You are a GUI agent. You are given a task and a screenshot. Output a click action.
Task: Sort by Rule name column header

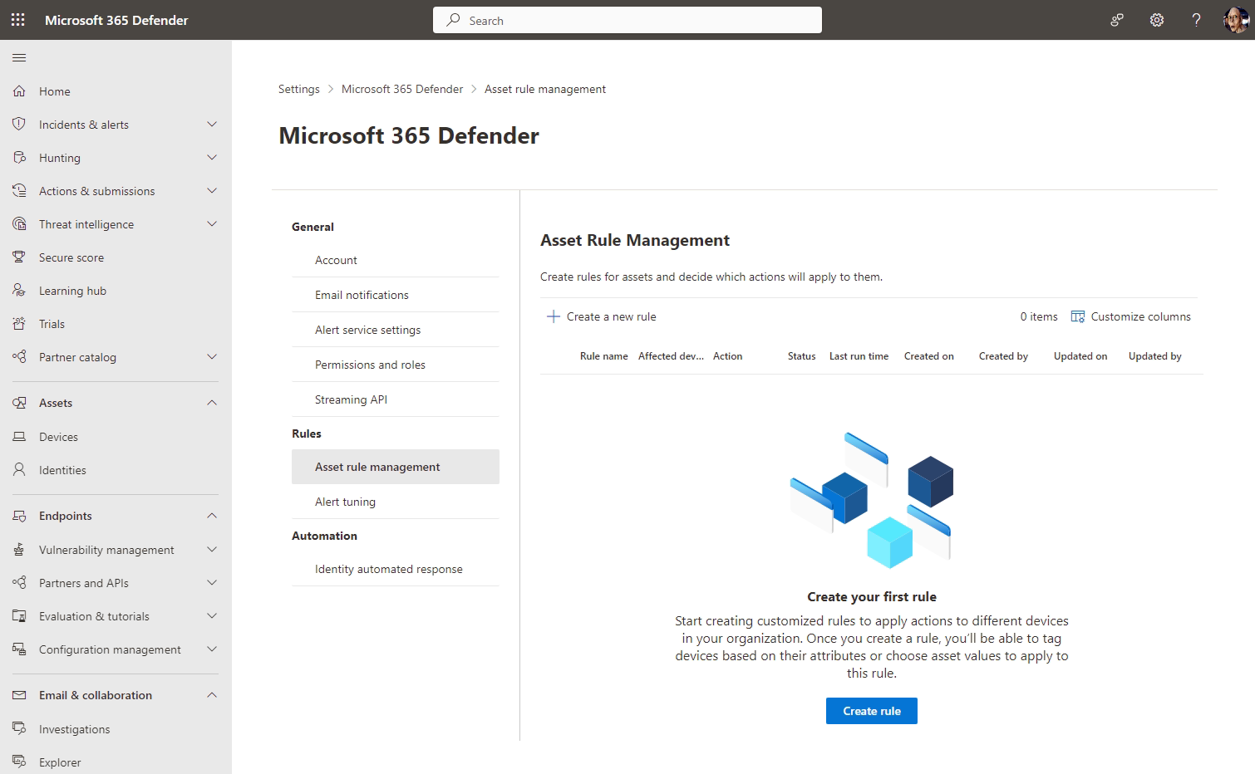603,356
